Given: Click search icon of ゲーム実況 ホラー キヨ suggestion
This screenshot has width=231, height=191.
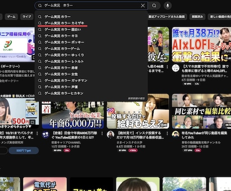Looking at the screenshot, I should point(40,36).
